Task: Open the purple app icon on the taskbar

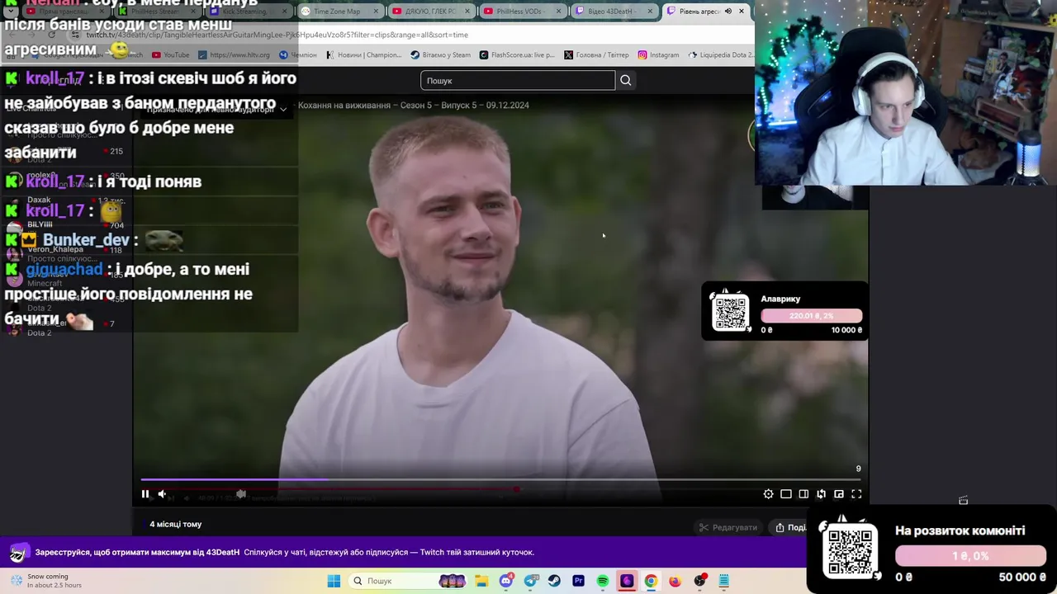Action: (627, 581)
